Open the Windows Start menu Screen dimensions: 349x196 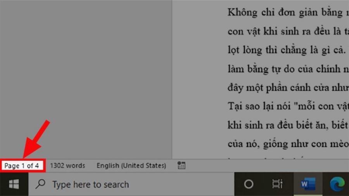(x=14, y=184)
